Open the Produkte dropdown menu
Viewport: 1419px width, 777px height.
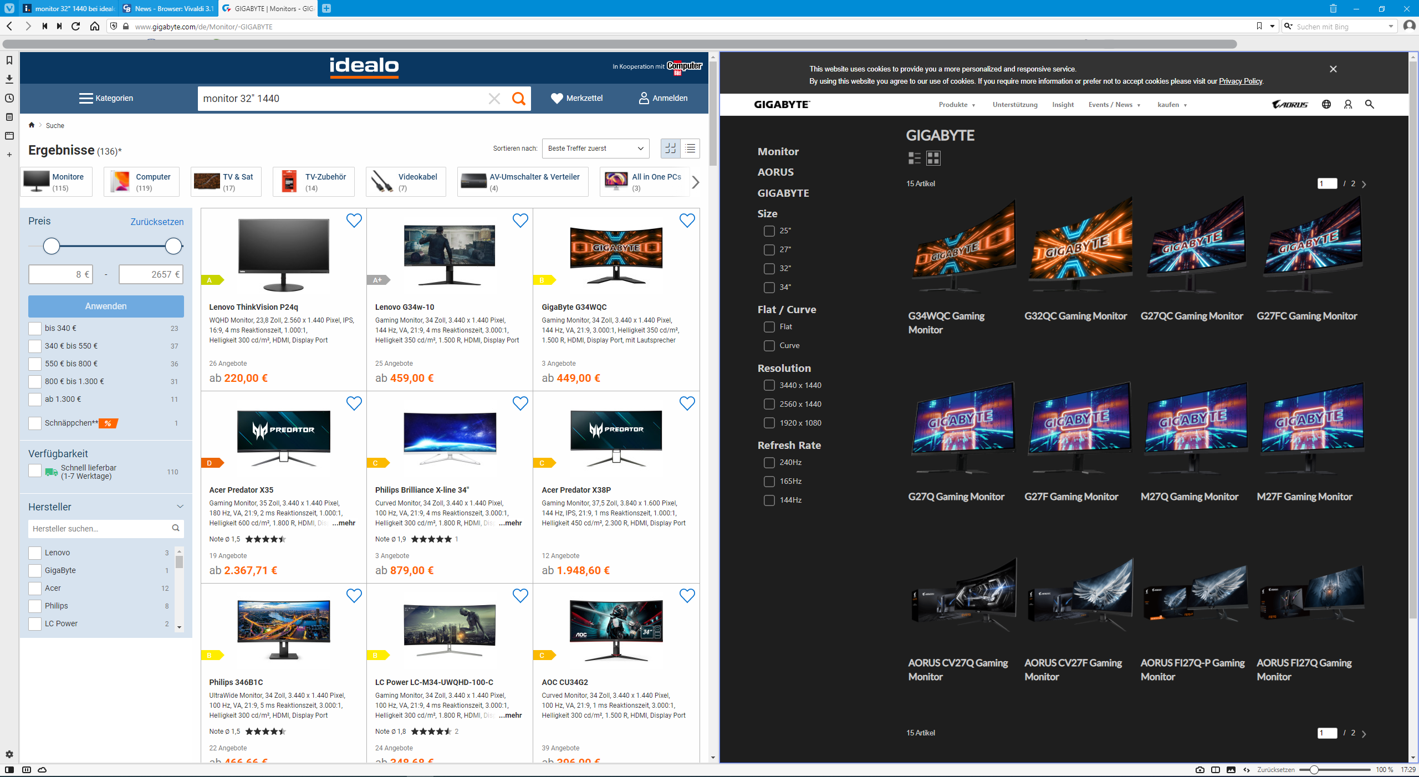(x=957, y=105)
